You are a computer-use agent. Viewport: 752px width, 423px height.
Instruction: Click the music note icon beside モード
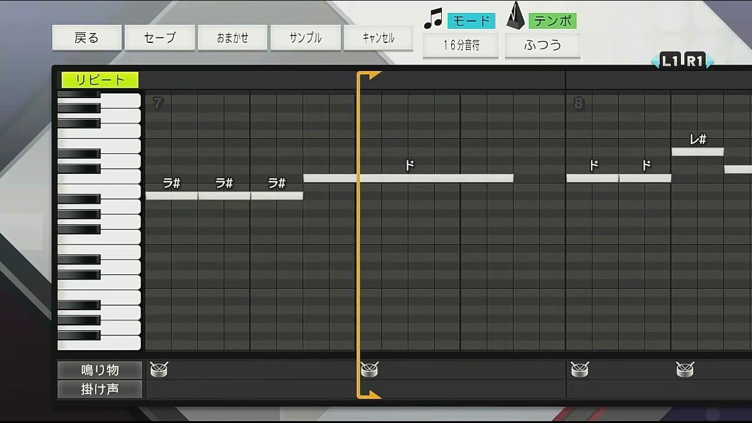[433, 18]
